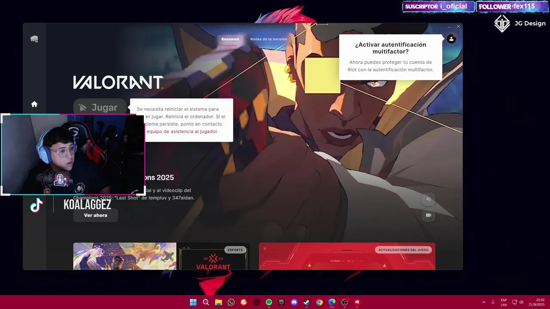This screenshot has width=550, height=309.
Task: Open WhatsApp from taskbar
Action: 231,302
